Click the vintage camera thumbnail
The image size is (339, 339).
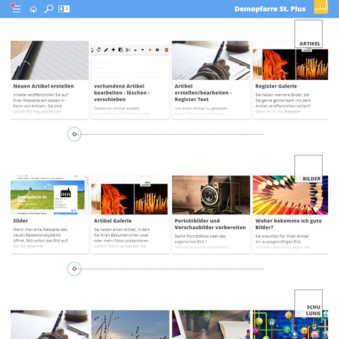(211, 195)
